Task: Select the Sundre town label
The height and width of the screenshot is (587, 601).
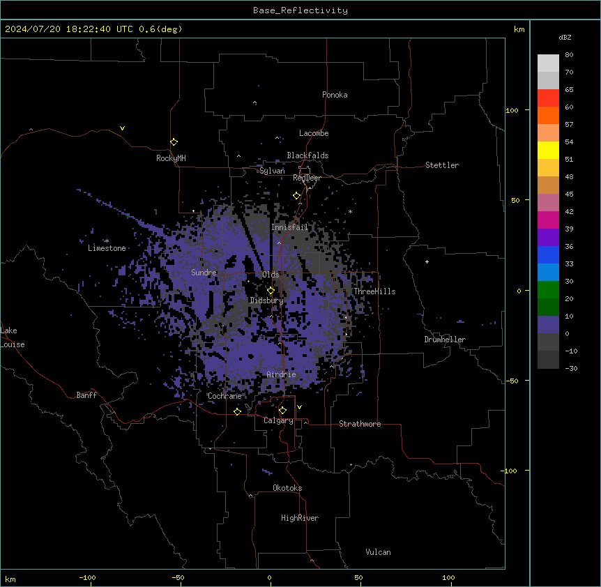Action: (x=204, y=273)
